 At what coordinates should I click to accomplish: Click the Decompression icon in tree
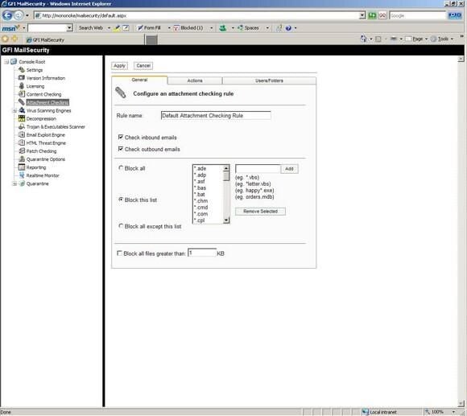[x=22, y=118]
